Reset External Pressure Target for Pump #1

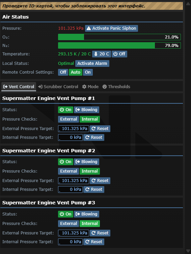(x=100, y=129)
